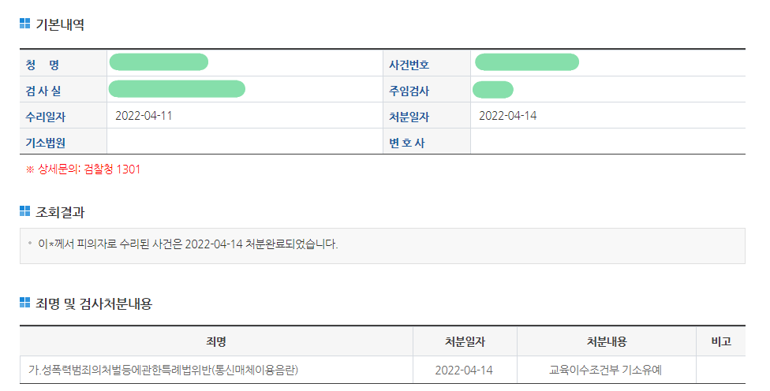Click the 처분완료 result message text

pos(188,244)
